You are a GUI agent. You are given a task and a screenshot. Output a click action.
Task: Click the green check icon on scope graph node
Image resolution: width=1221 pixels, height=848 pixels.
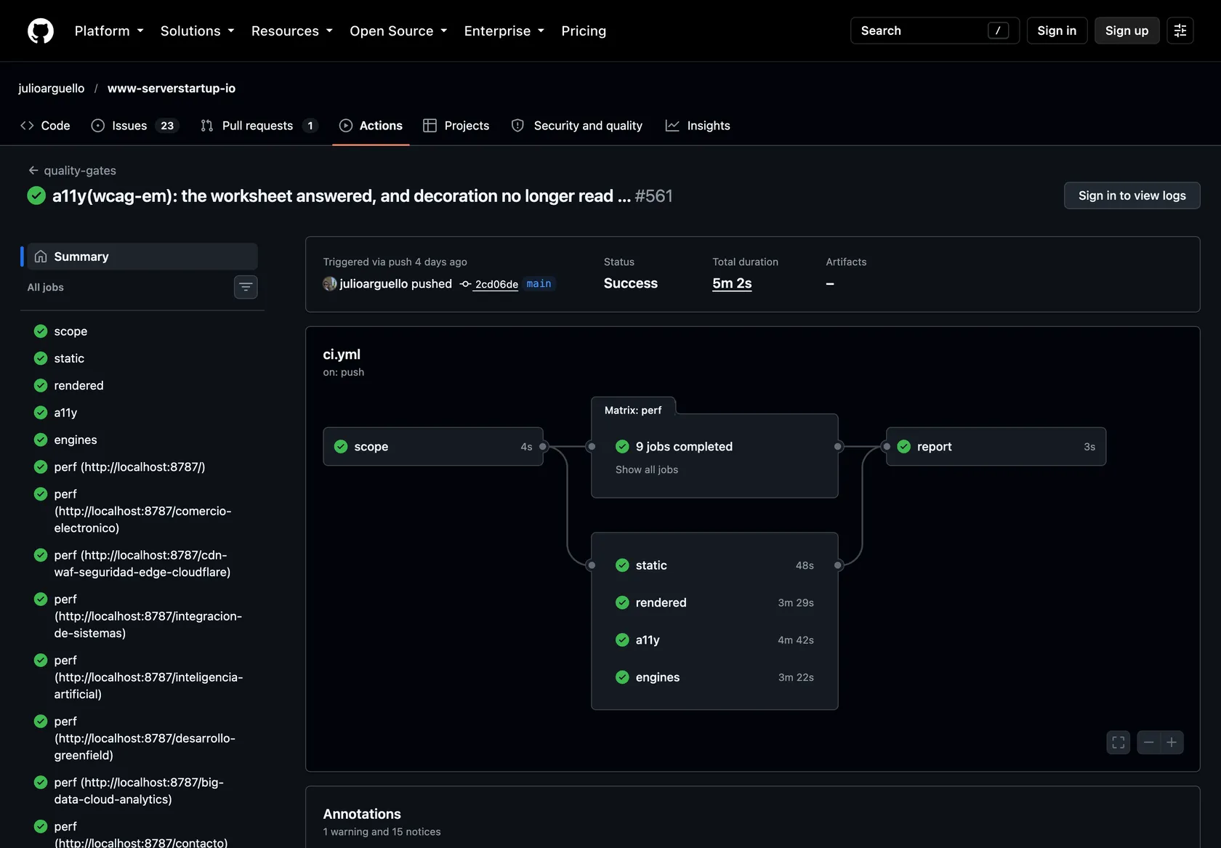pos(341,446)
